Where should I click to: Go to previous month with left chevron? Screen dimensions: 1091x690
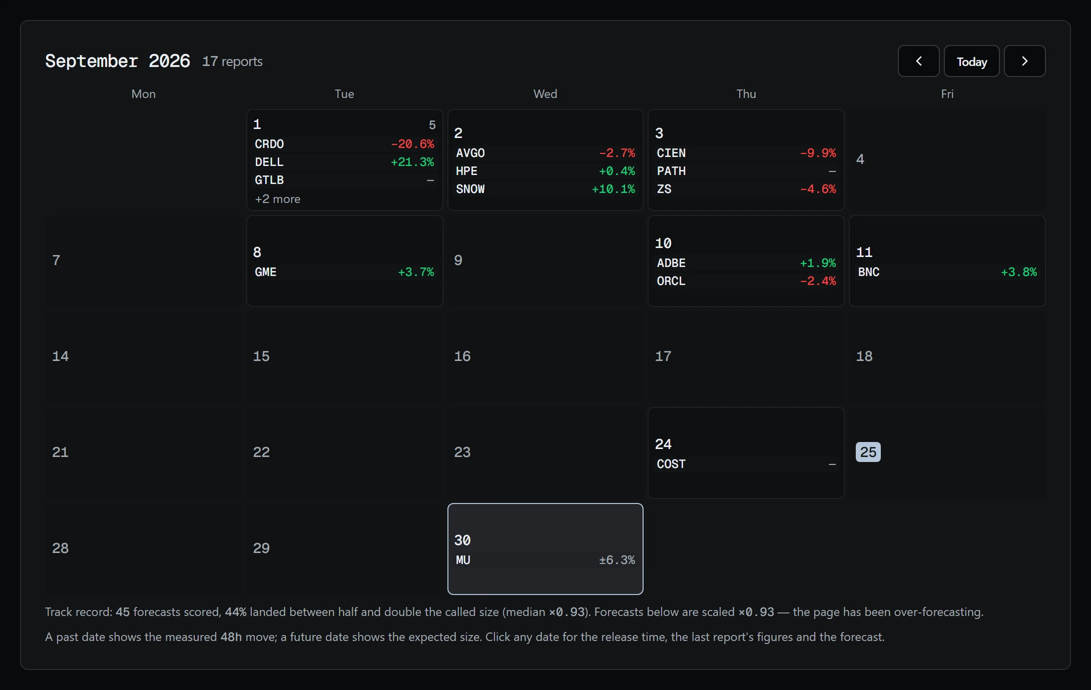[918, 61]
